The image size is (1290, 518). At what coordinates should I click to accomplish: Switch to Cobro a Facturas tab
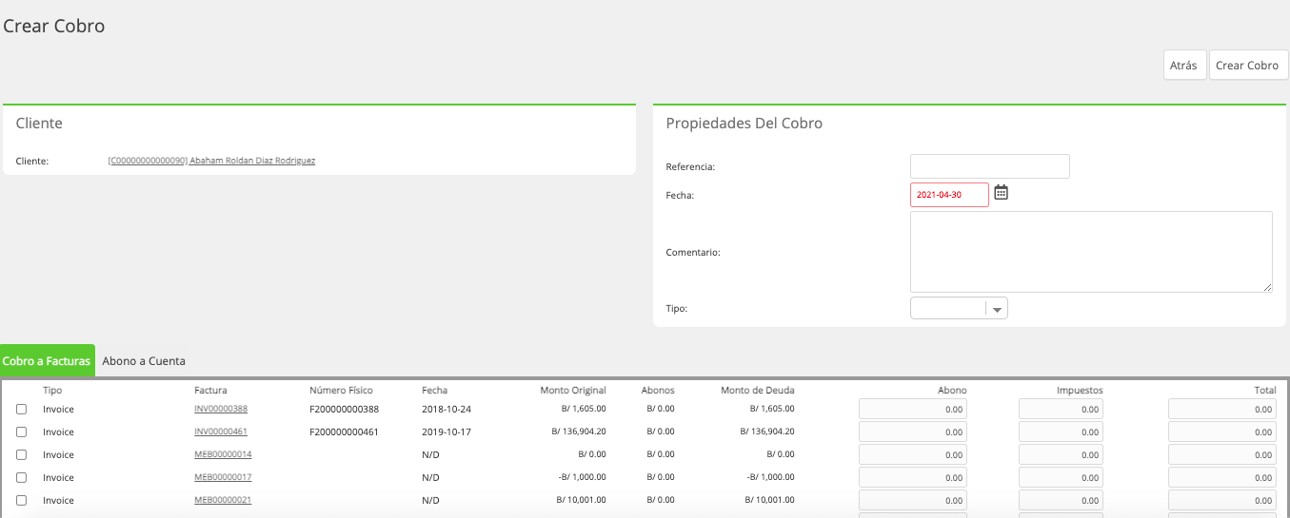(x=47, y=361)
